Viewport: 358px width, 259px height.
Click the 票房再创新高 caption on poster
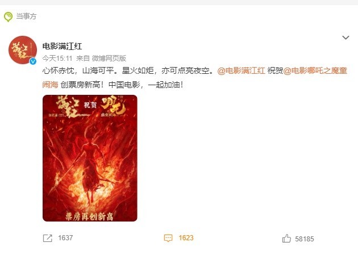click(x=89, y=216)
